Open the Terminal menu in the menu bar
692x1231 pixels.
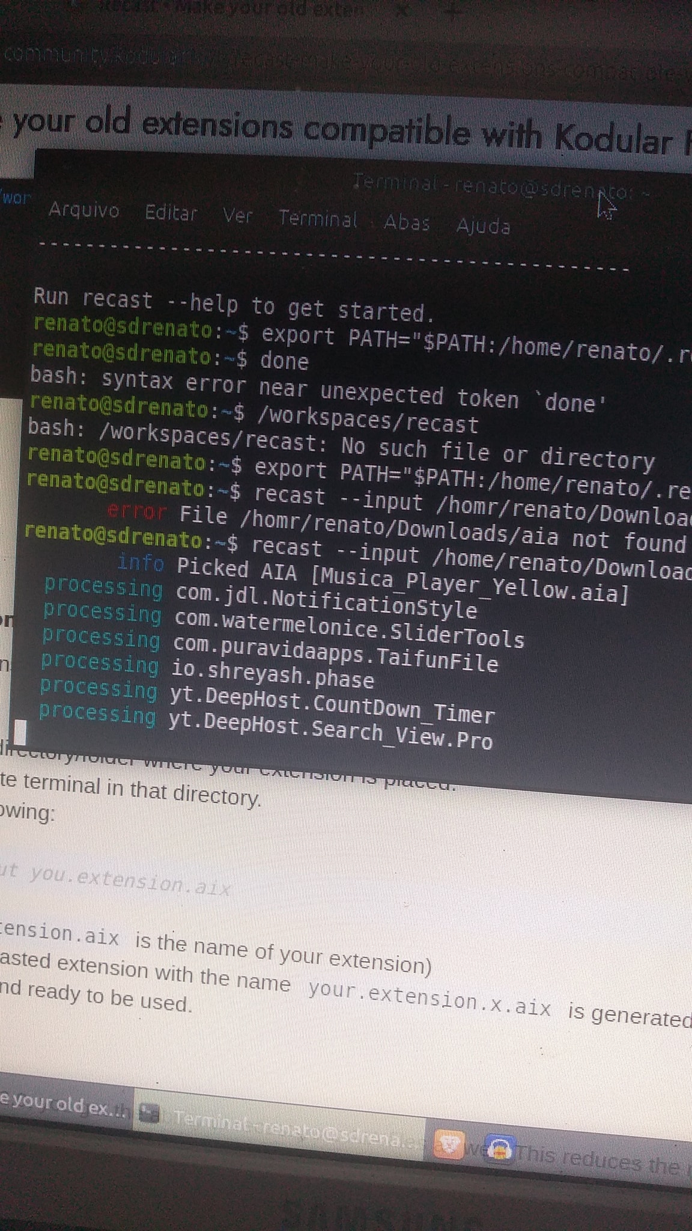[x=318, y=218]
